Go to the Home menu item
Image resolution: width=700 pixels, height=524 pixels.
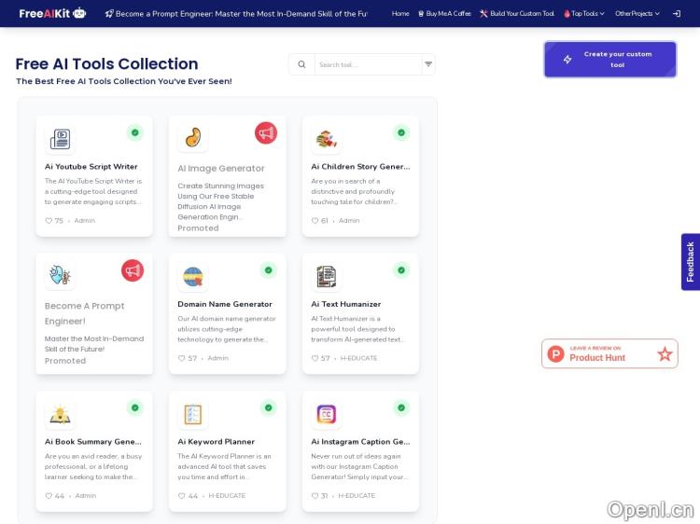click(x=400, y=14)
